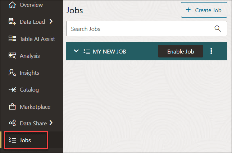Focus the Search Jobs input field
The height and width of the screenshot is (153, 232).
[140, 29]
